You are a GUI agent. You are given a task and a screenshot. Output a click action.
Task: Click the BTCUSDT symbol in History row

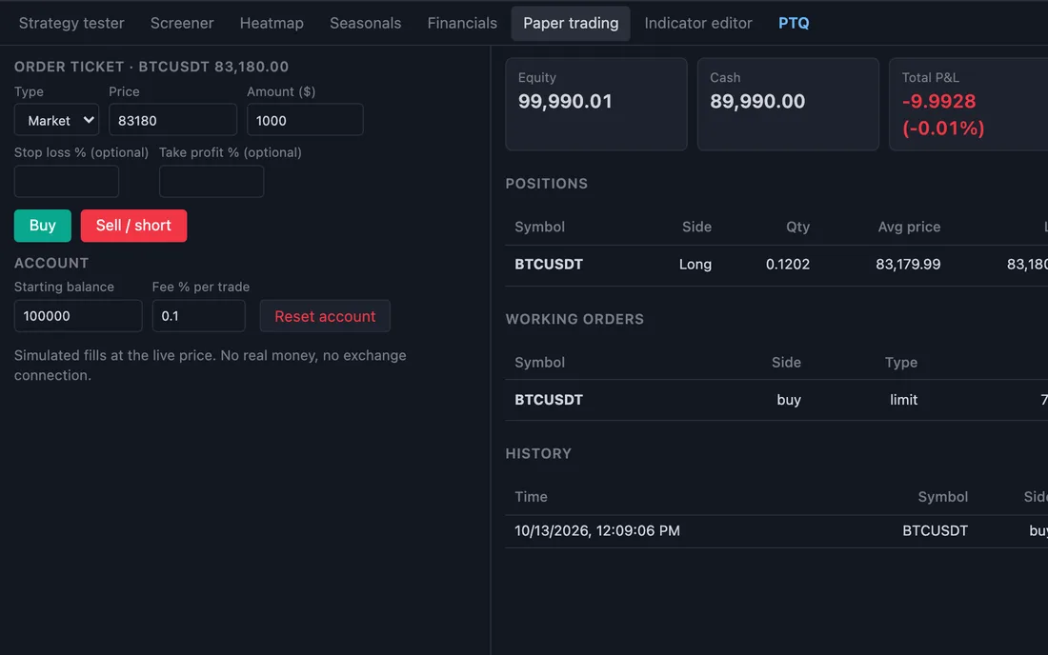(935, 531)
